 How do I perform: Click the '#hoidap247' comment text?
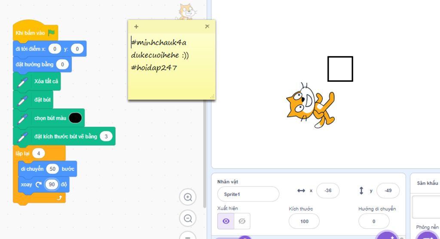click(x=154, y=68)
